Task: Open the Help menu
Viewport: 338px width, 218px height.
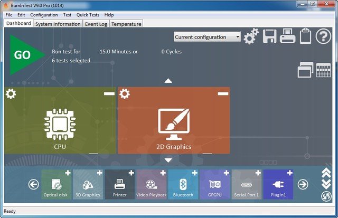Action: (x=109, y=15)
